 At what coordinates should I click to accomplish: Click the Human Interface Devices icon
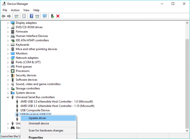point(13,36)
